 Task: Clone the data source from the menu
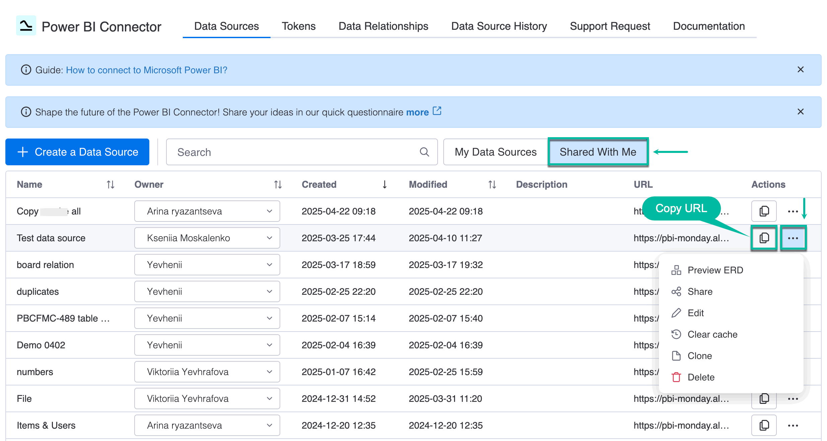699,356
